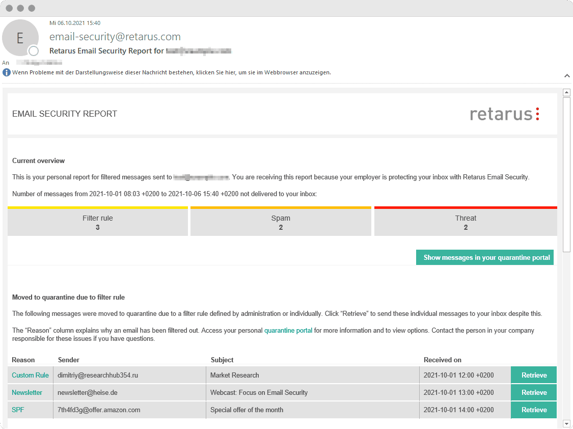This screenshot has height=429, width=573.
Task: Collapse the message header with the chevron
Action: (x=567, y=75)
